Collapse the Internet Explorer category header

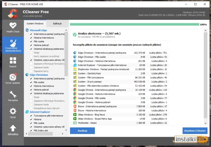40,112
